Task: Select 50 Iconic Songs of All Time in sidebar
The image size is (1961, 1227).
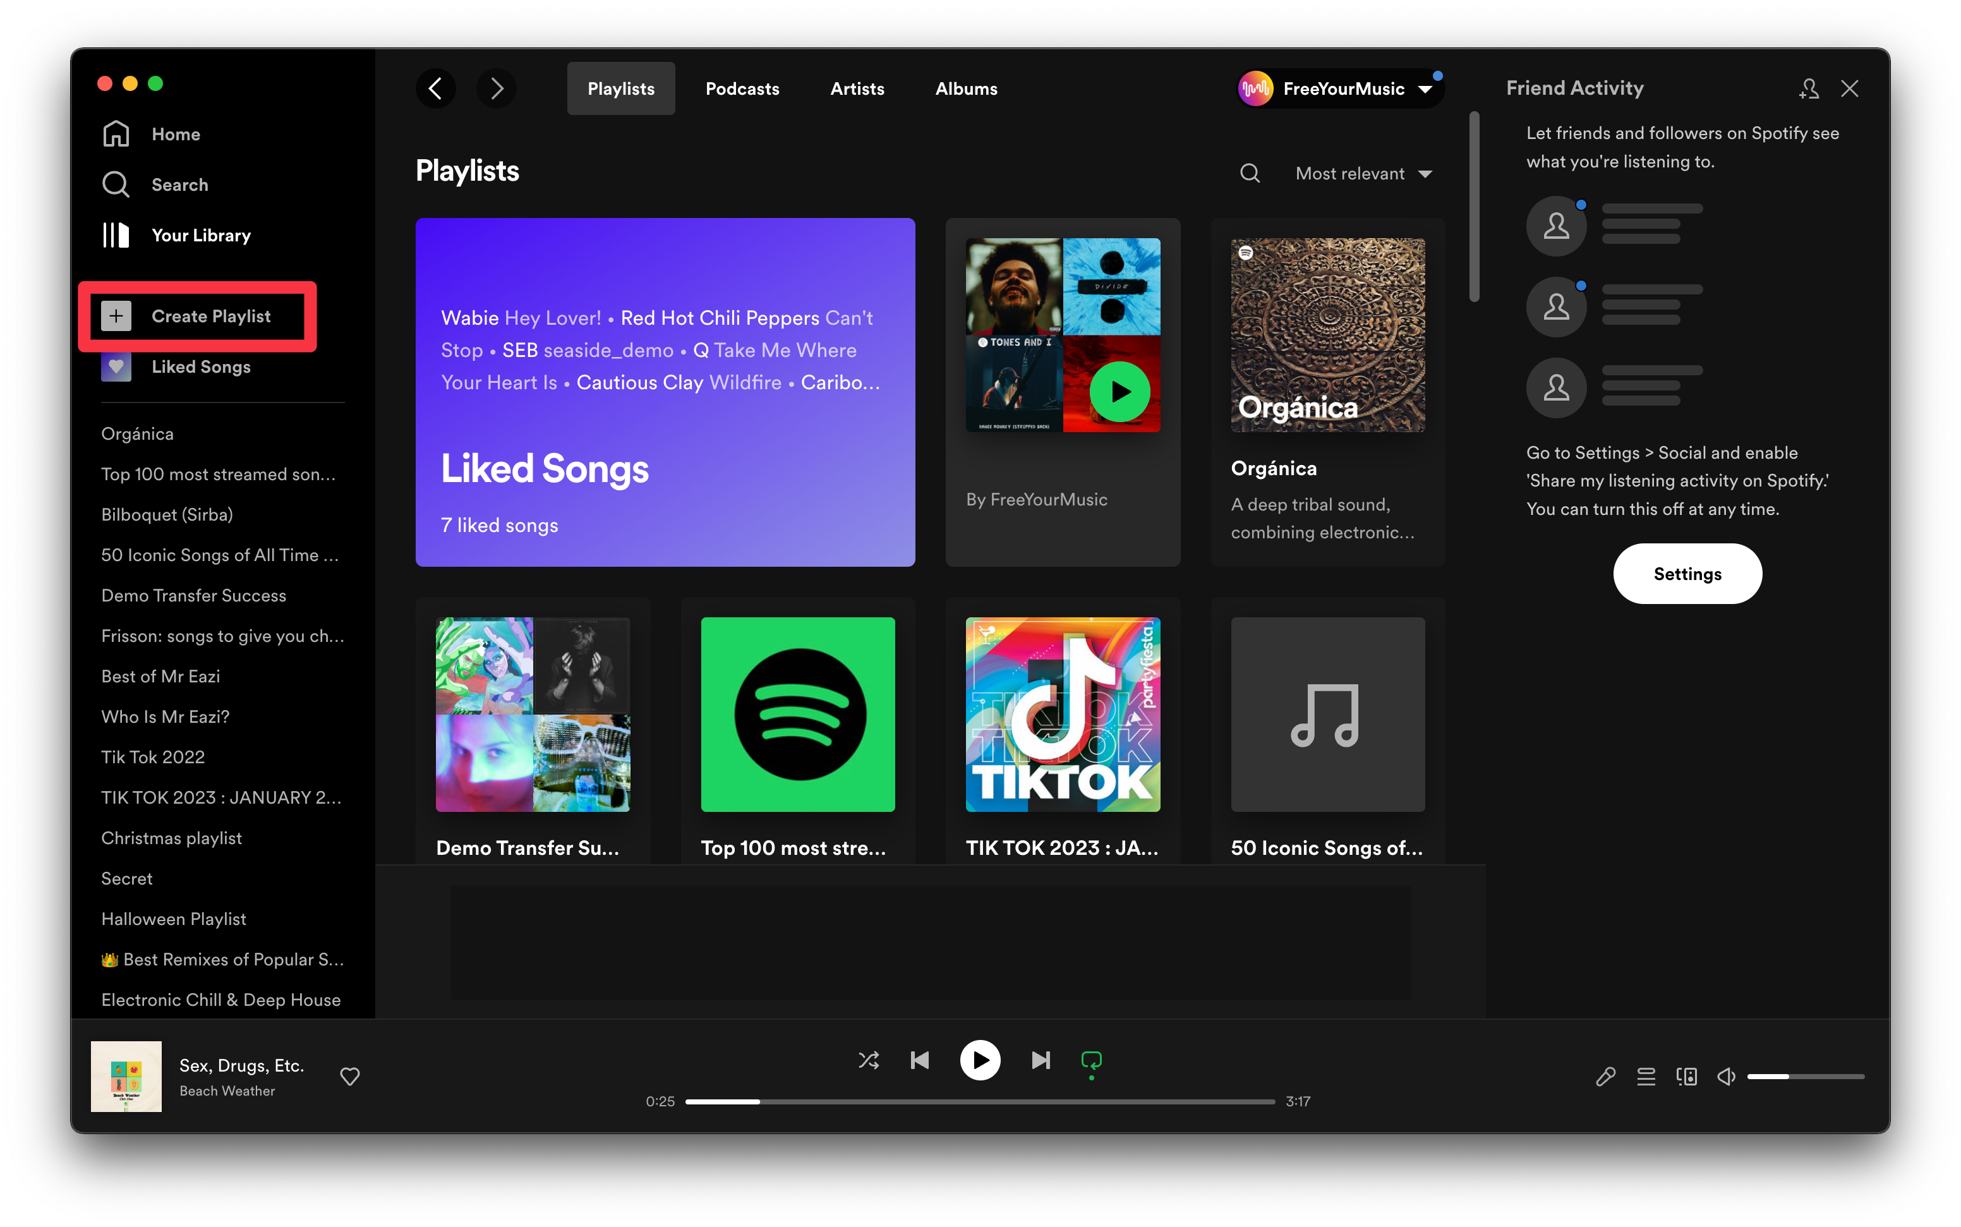Action: 220,555
